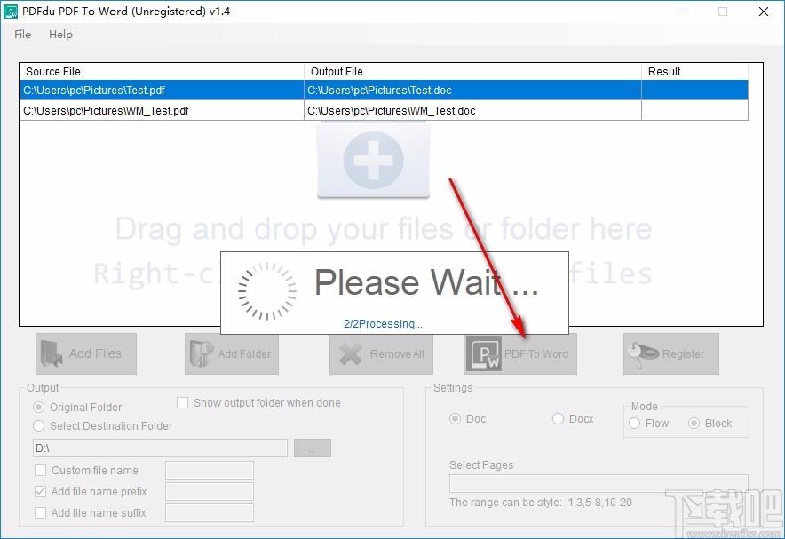Click the Remove All button label
The image size is (785, 539).
[397, 353]
